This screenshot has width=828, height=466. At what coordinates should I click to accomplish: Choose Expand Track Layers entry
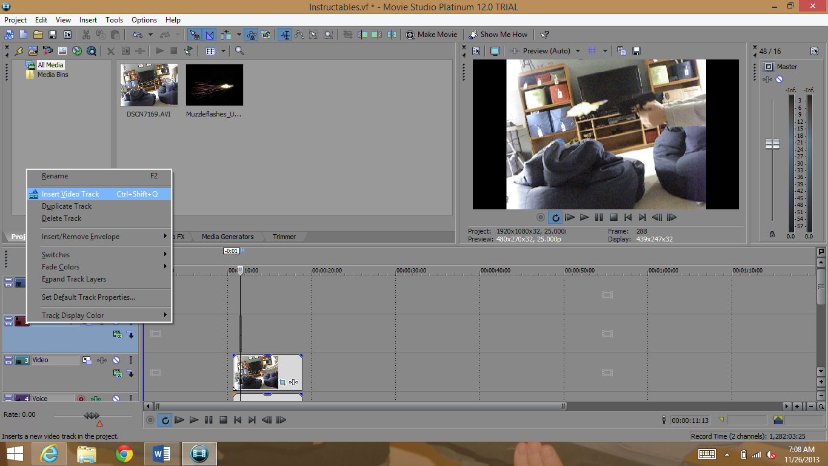[x=99, y=279]
